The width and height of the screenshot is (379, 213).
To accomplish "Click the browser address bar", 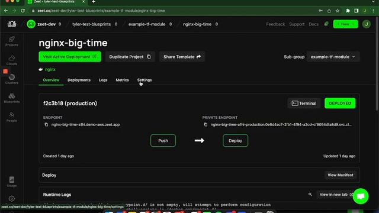I will click(x=169, y=11).
